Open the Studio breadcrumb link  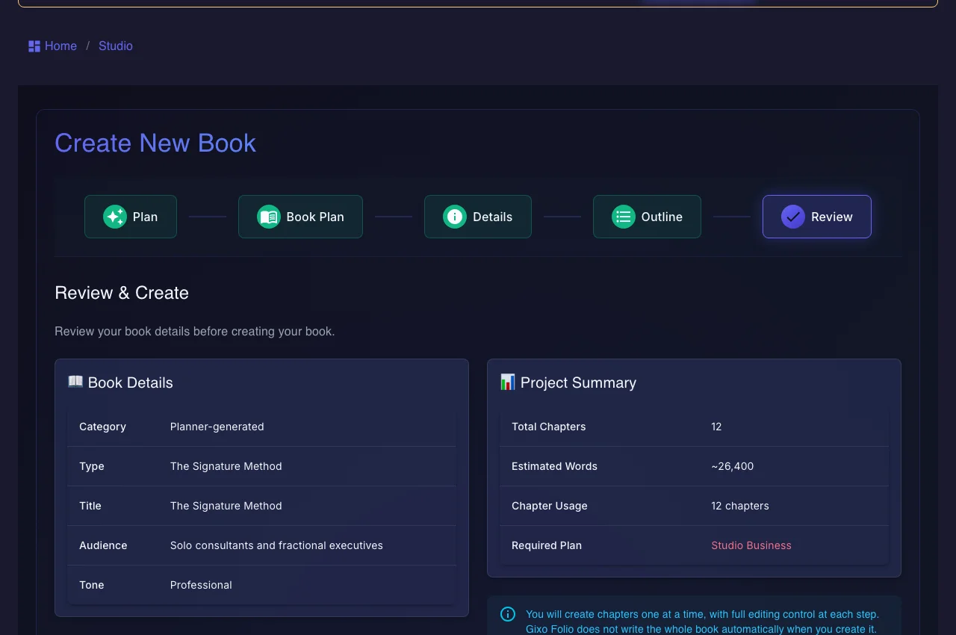116,46
